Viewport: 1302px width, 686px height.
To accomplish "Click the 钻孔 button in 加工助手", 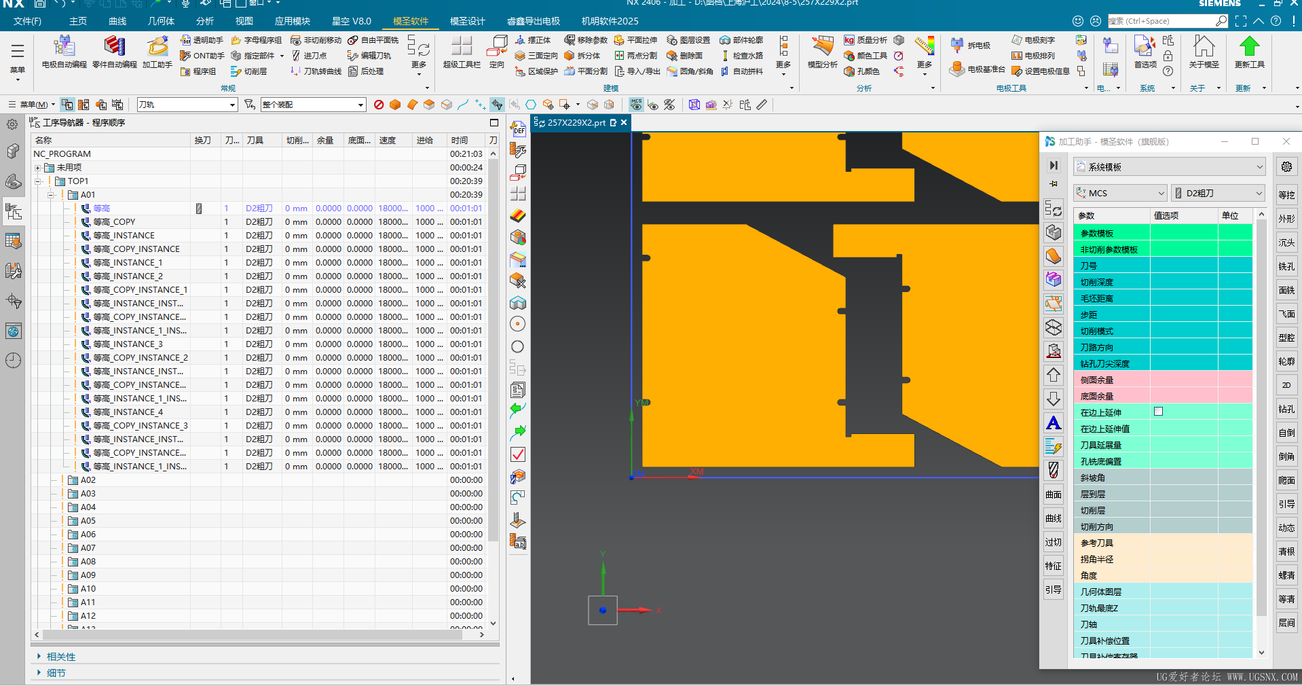I will pyautogui.click(x=1286, y=409).
